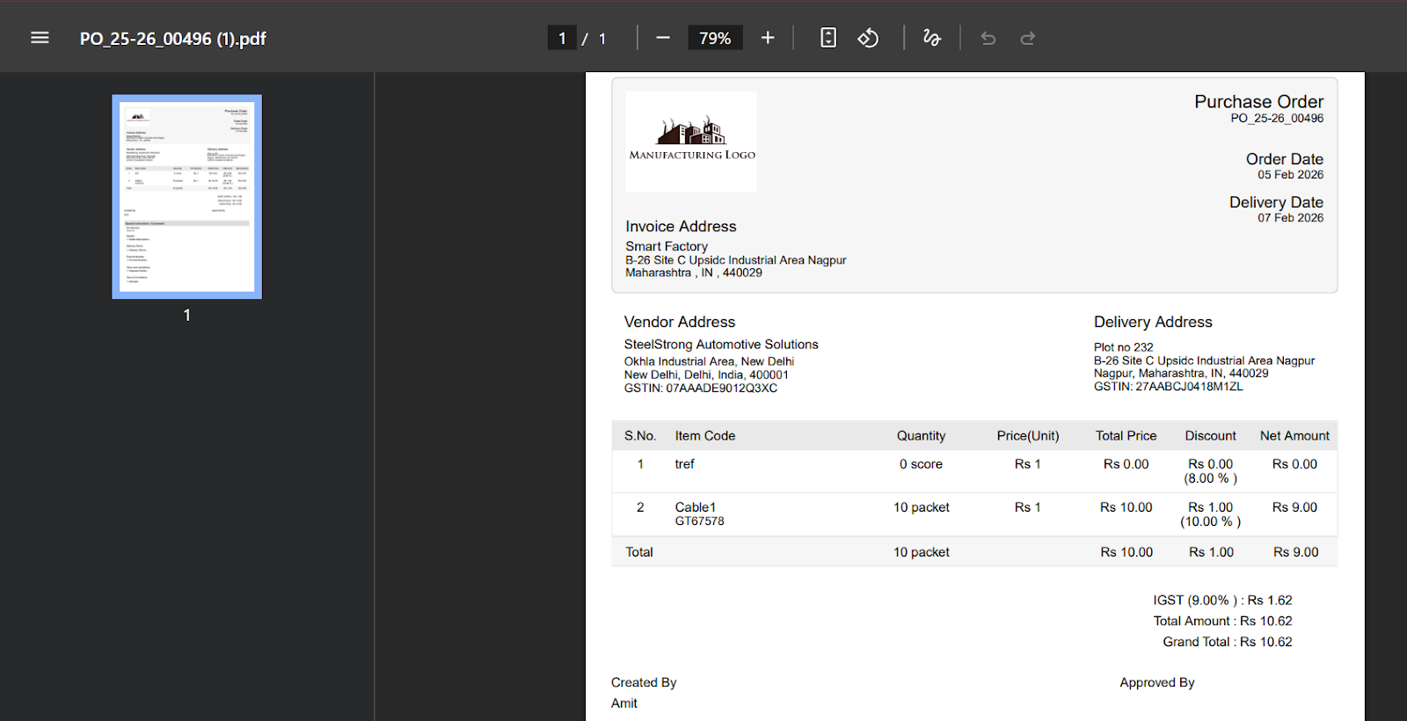Click the zoom out minus icon
Screen dimensions: 1407x721
tap(663, 38)
